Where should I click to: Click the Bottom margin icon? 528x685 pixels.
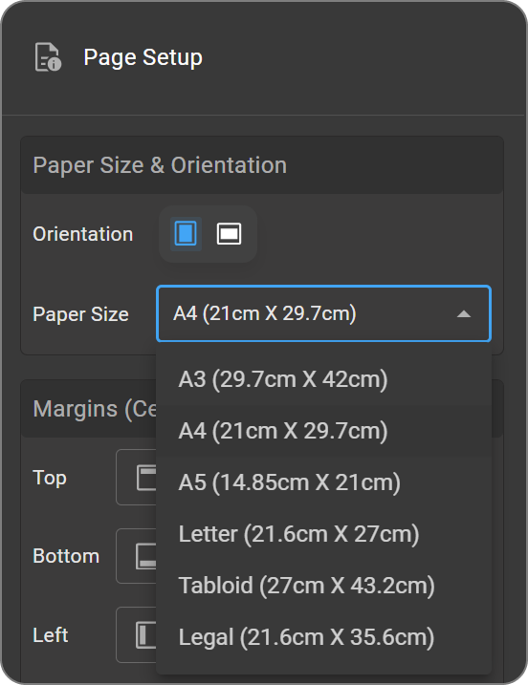[146, 556]
